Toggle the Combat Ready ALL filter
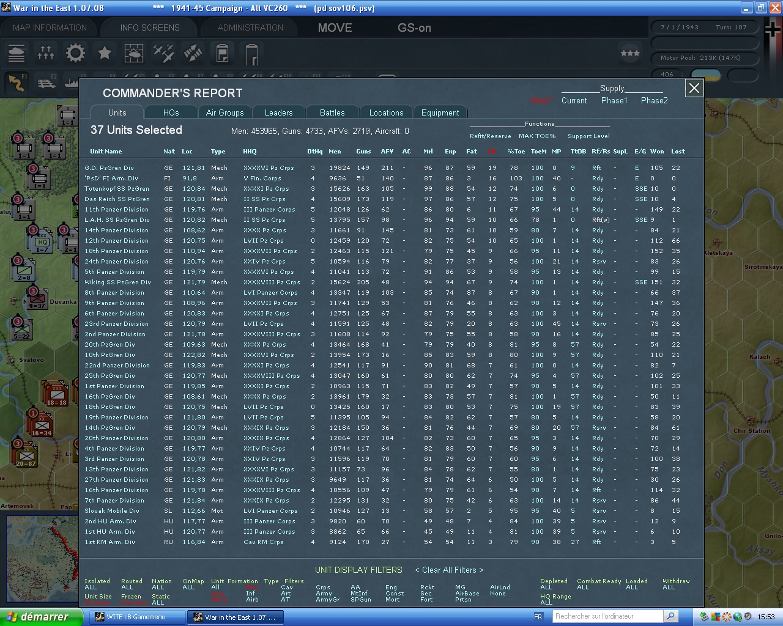Screen dimensions: 783x626 pos(583,587)
